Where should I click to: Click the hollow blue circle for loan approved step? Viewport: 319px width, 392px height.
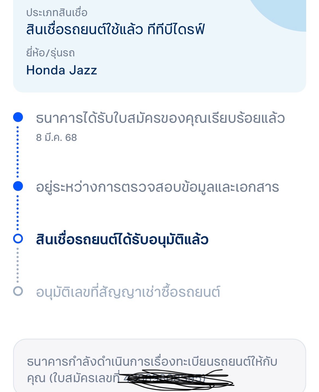[x=18, y=239]
